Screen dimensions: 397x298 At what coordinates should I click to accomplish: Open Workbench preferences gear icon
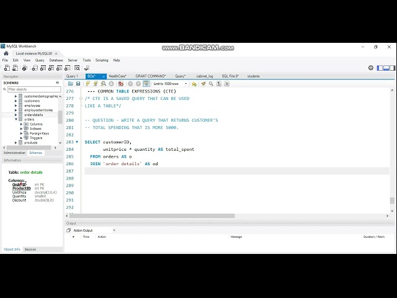click(x=371, y=68)
